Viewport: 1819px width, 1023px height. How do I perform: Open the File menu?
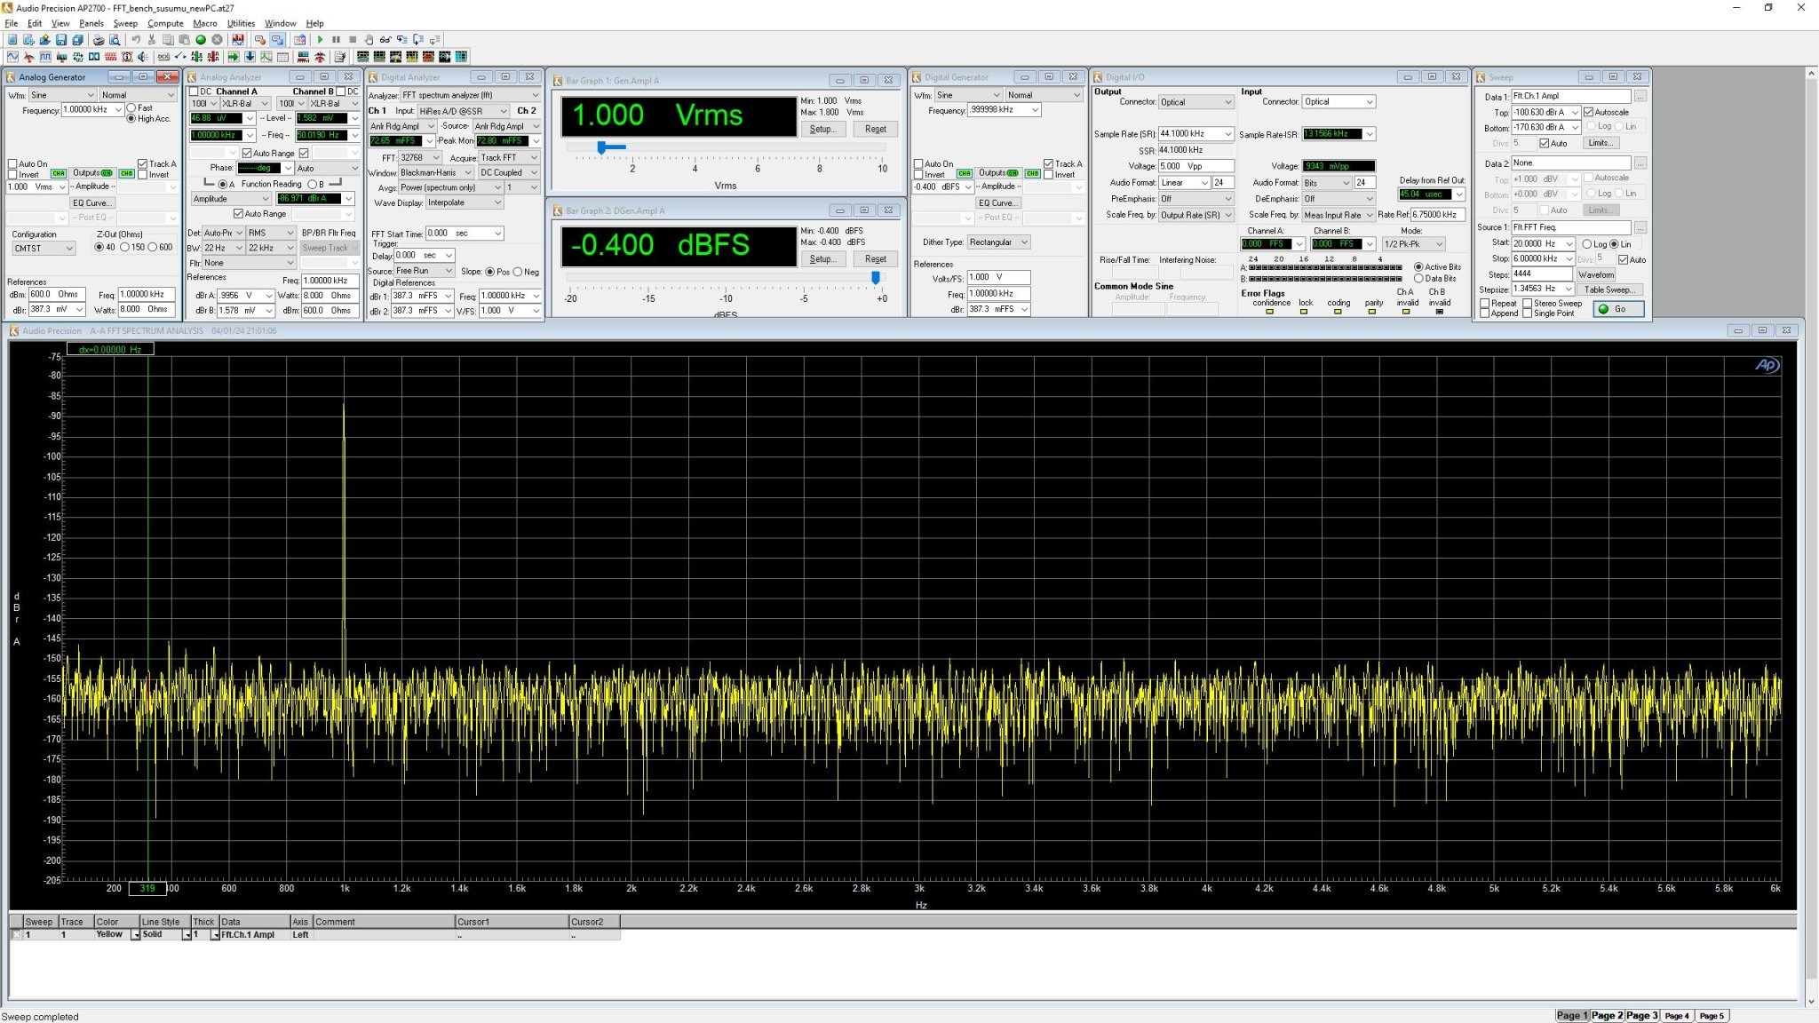click(x=12, y=23)
